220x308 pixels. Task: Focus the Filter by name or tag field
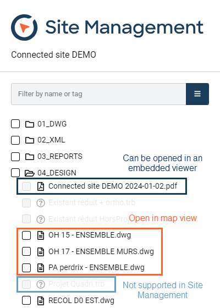pos(98,94)
